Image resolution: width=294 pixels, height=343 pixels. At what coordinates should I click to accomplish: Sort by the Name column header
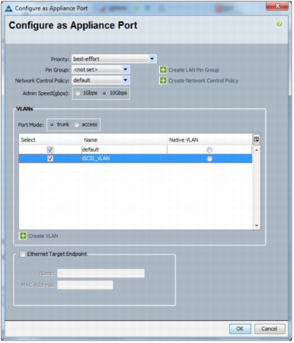coord(124,139)
